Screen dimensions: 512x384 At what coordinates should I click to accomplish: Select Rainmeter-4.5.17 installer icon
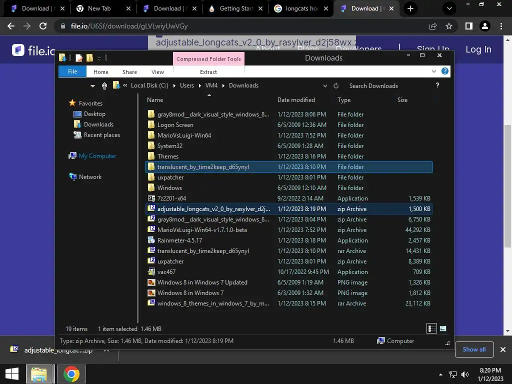[151, 240]
